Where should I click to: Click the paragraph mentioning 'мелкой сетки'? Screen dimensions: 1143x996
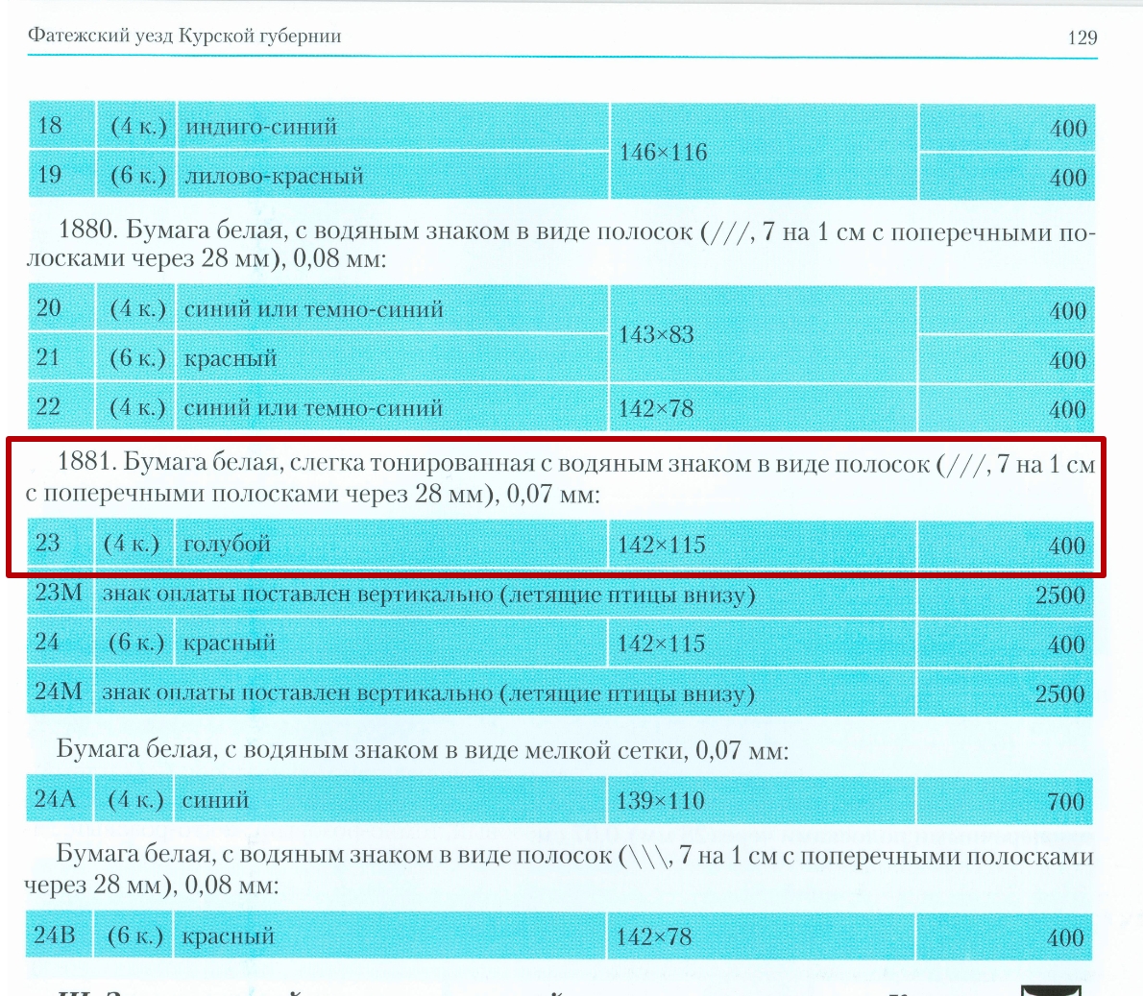click(423, 750)
